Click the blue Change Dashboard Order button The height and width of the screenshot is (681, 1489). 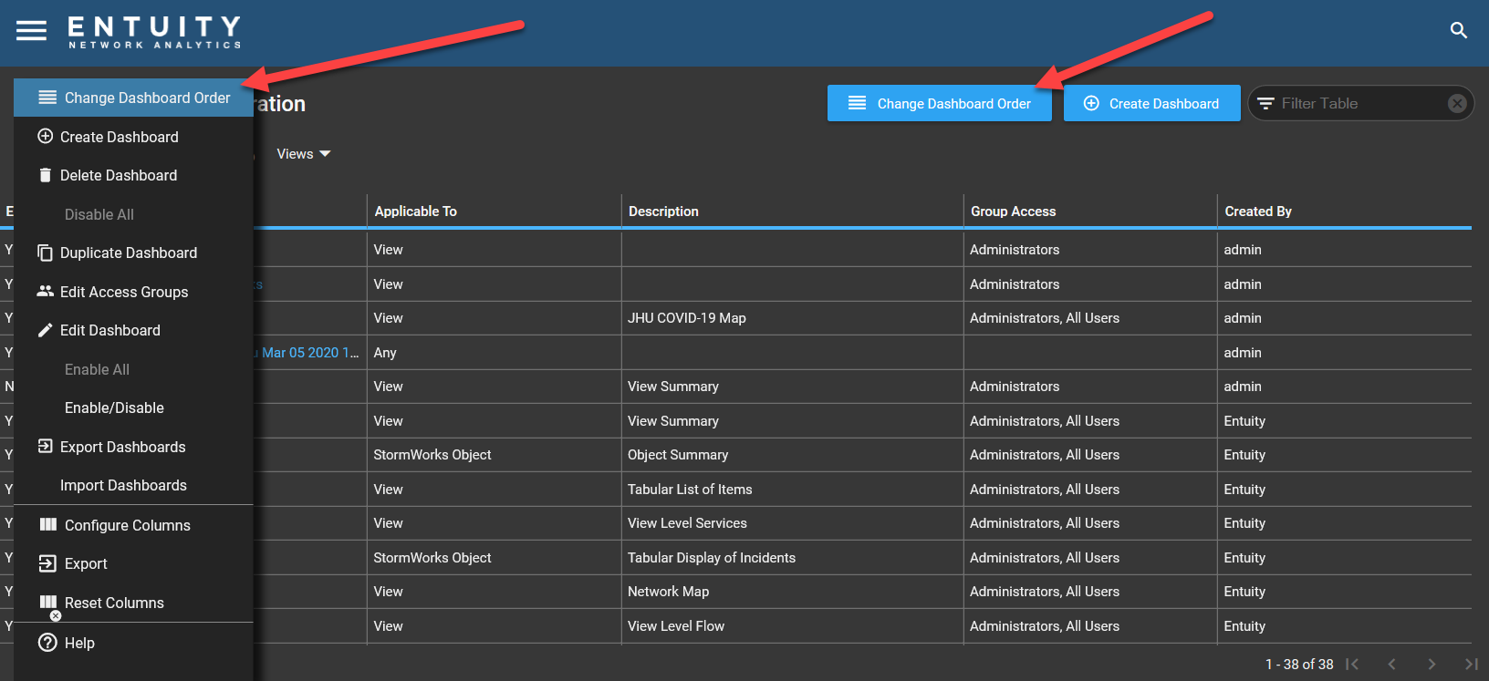point(939,103)
